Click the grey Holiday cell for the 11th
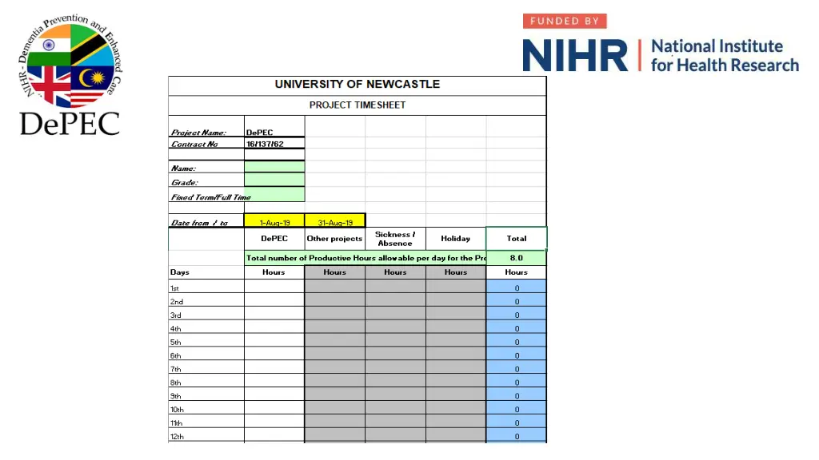 tap(456, 421)
